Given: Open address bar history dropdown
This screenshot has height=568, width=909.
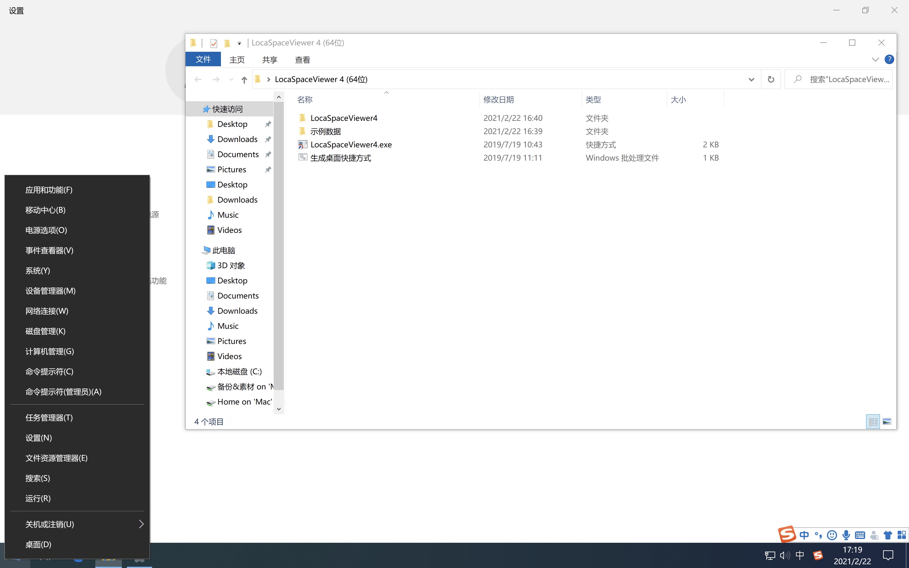Looking at the screenshot, I should pos(751,79).
